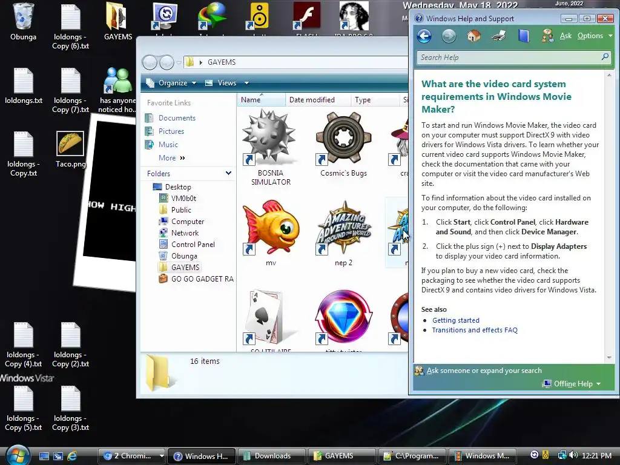The width and height of the screenshot is (620, 465).
Task: Switch to 2 Chromi... taskbar group
Action: pos(131,456)
